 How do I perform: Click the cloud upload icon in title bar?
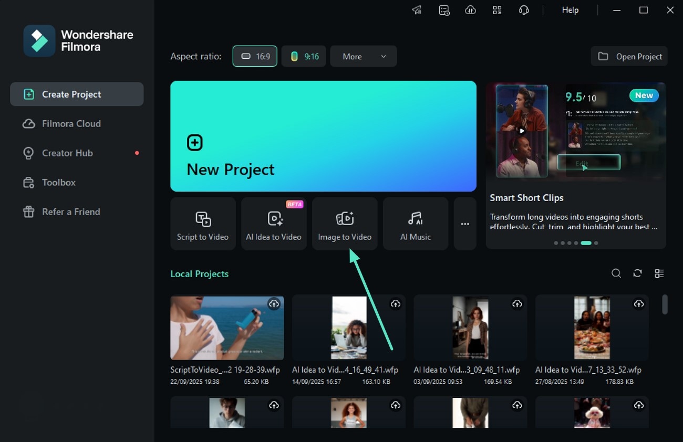471,10
